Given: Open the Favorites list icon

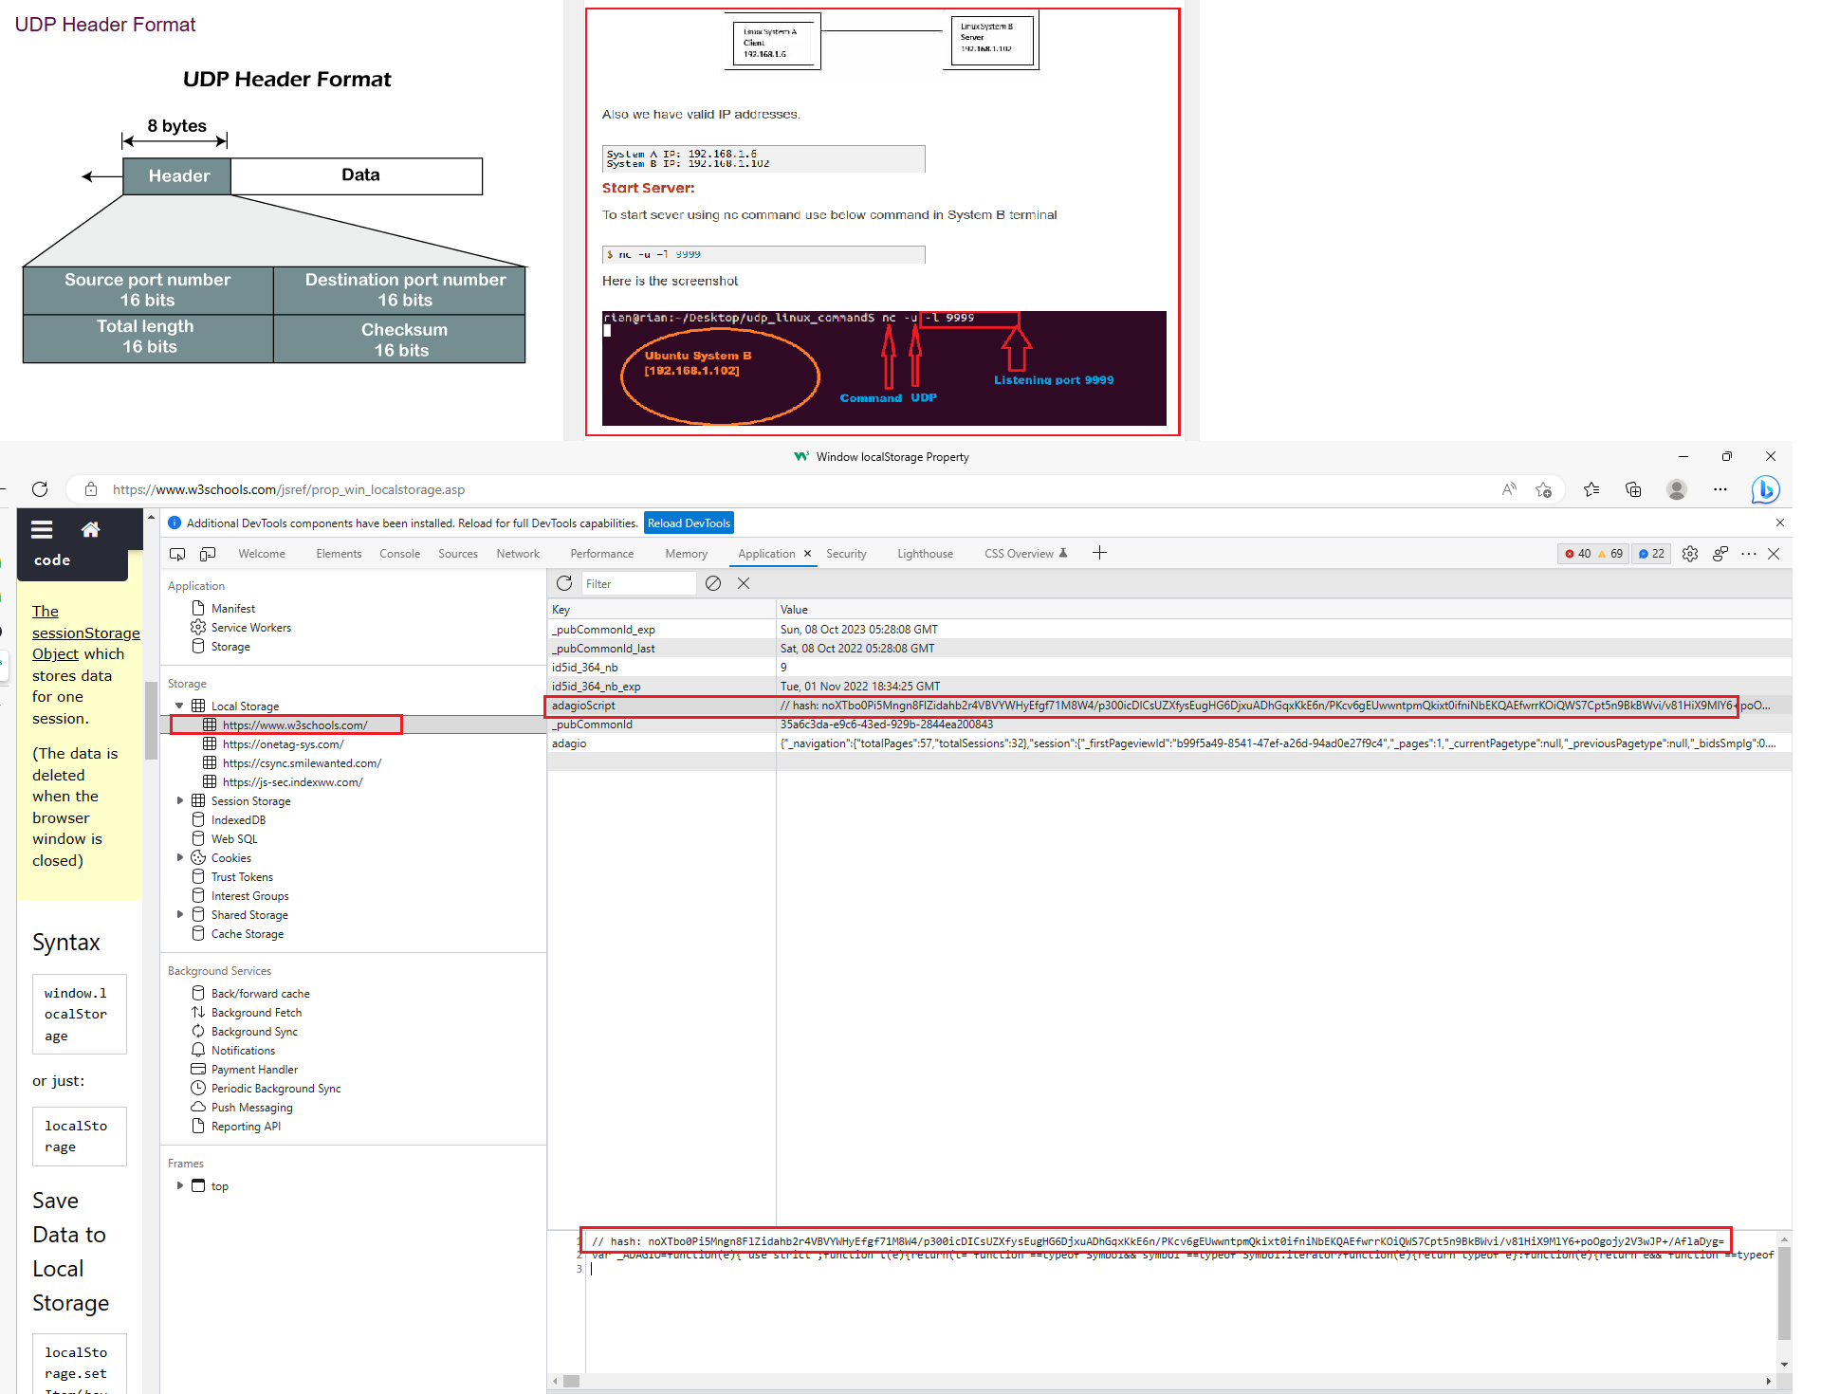Looking at the screenshot, I should [1591, 489].
